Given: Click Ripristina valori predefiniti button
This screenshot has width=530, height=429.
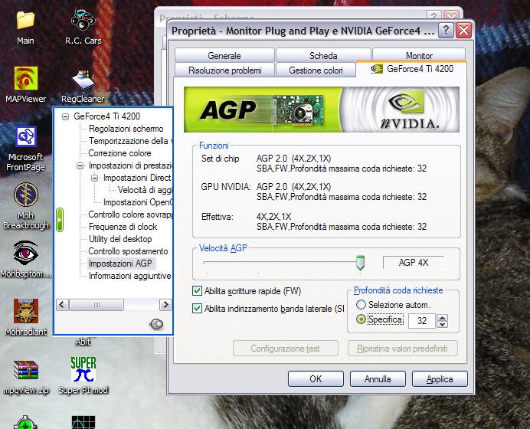Looking at the screenshot, I should [403, 349].
